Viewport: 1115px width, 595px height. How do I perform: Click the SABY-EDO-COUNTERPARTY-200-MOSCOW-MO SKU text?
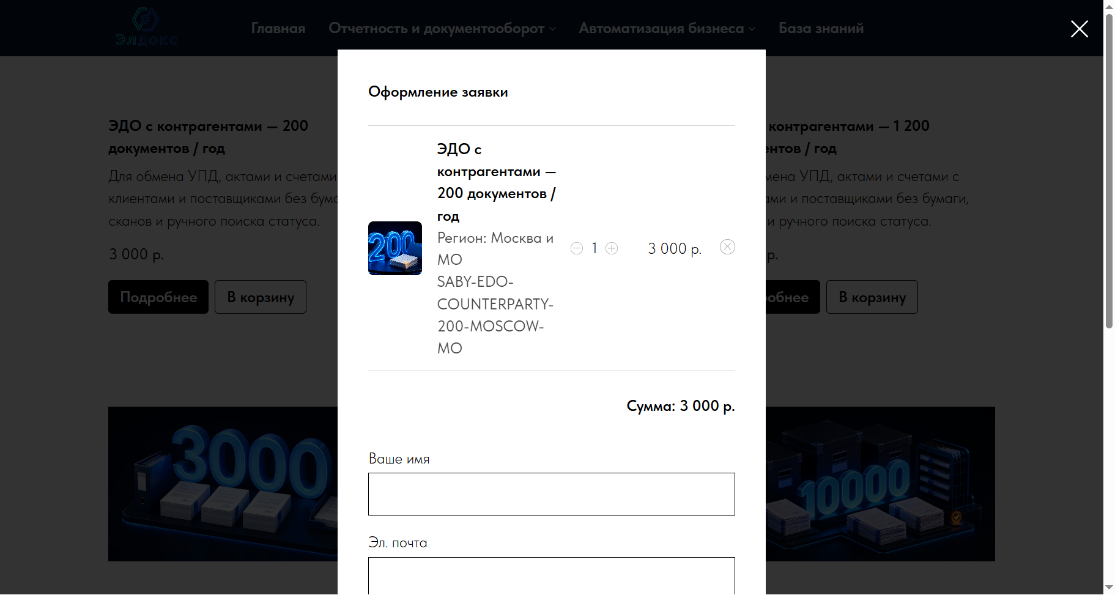click(495, 315)
